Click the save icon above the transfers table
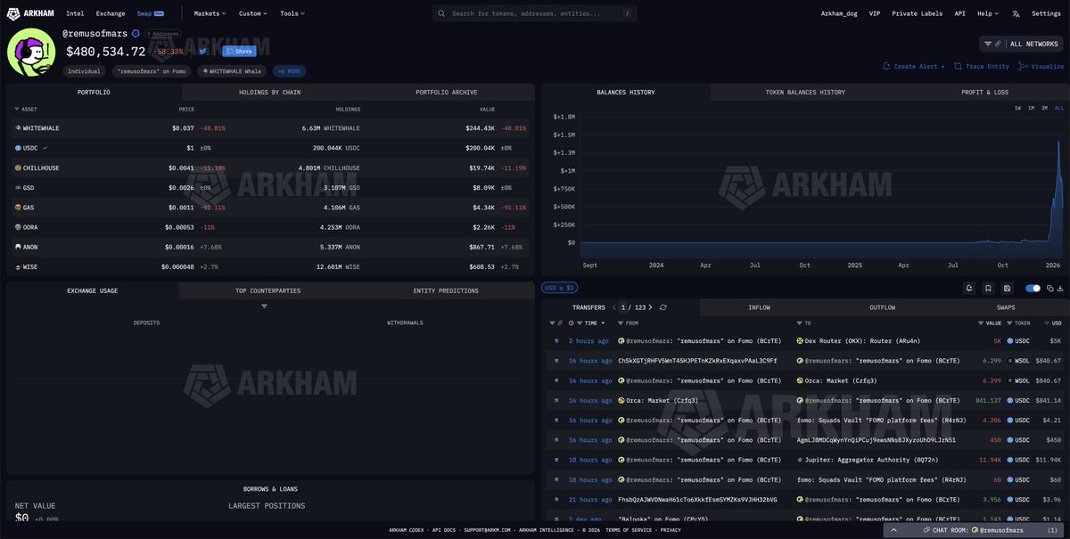Viewport: 1070px width, 539px height. pos(1007,289)
